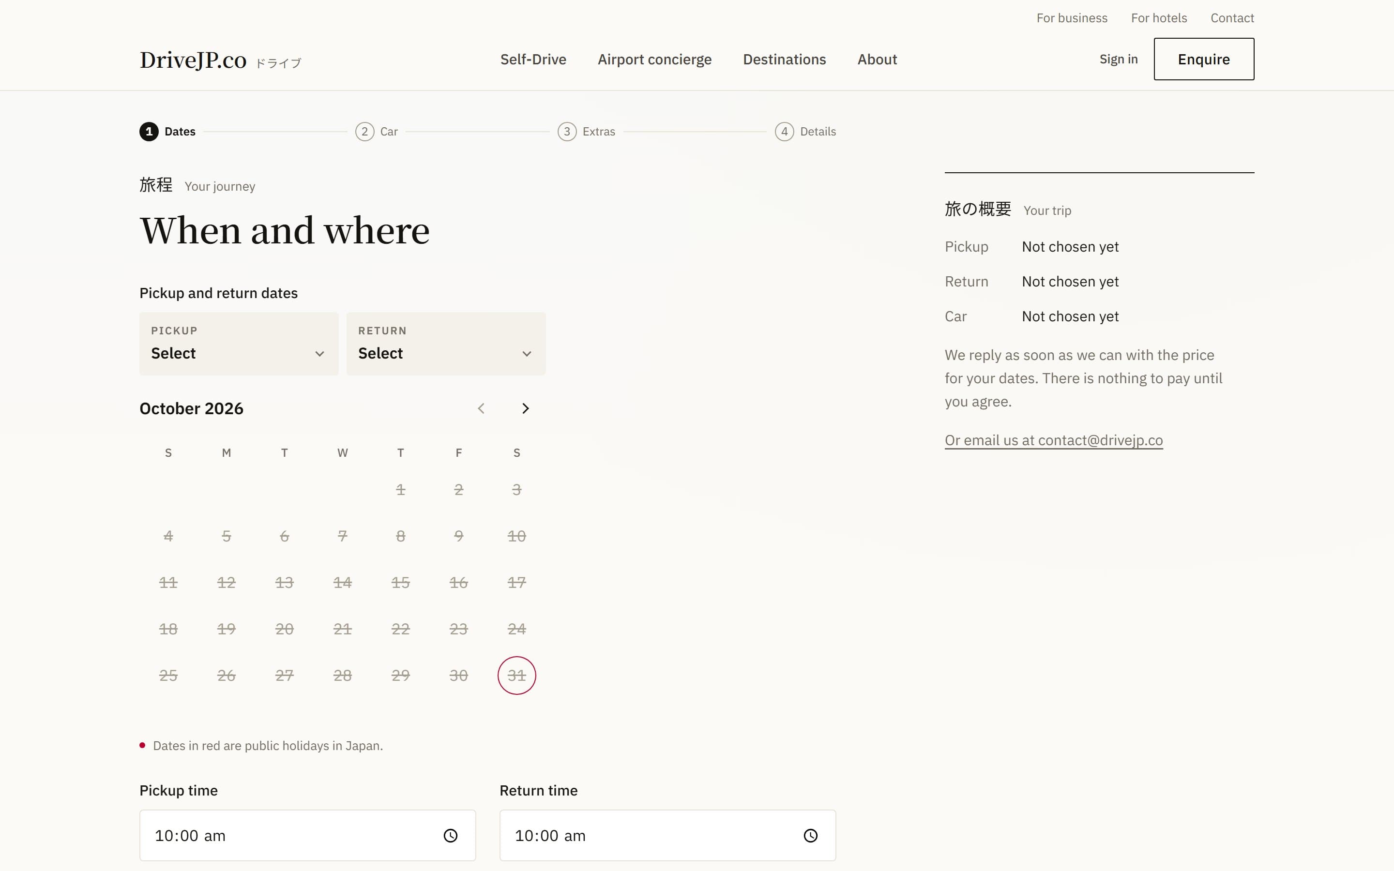
Task: Jump to step 4 Details
Action: click(805, 132)
